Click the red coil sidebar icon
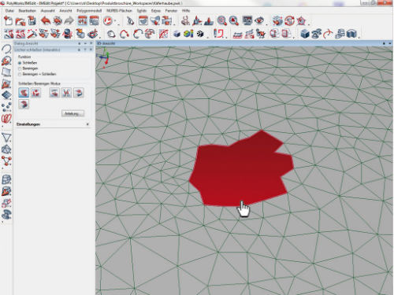The image size is (394, 295). point(6,119)
